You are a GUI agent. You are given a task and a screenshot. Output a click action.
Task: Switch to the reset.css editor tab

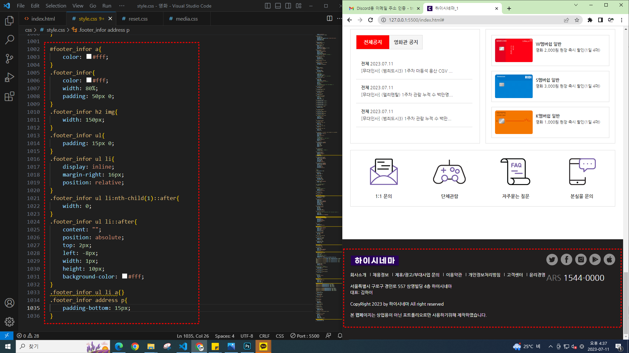(x=138, y=19)
